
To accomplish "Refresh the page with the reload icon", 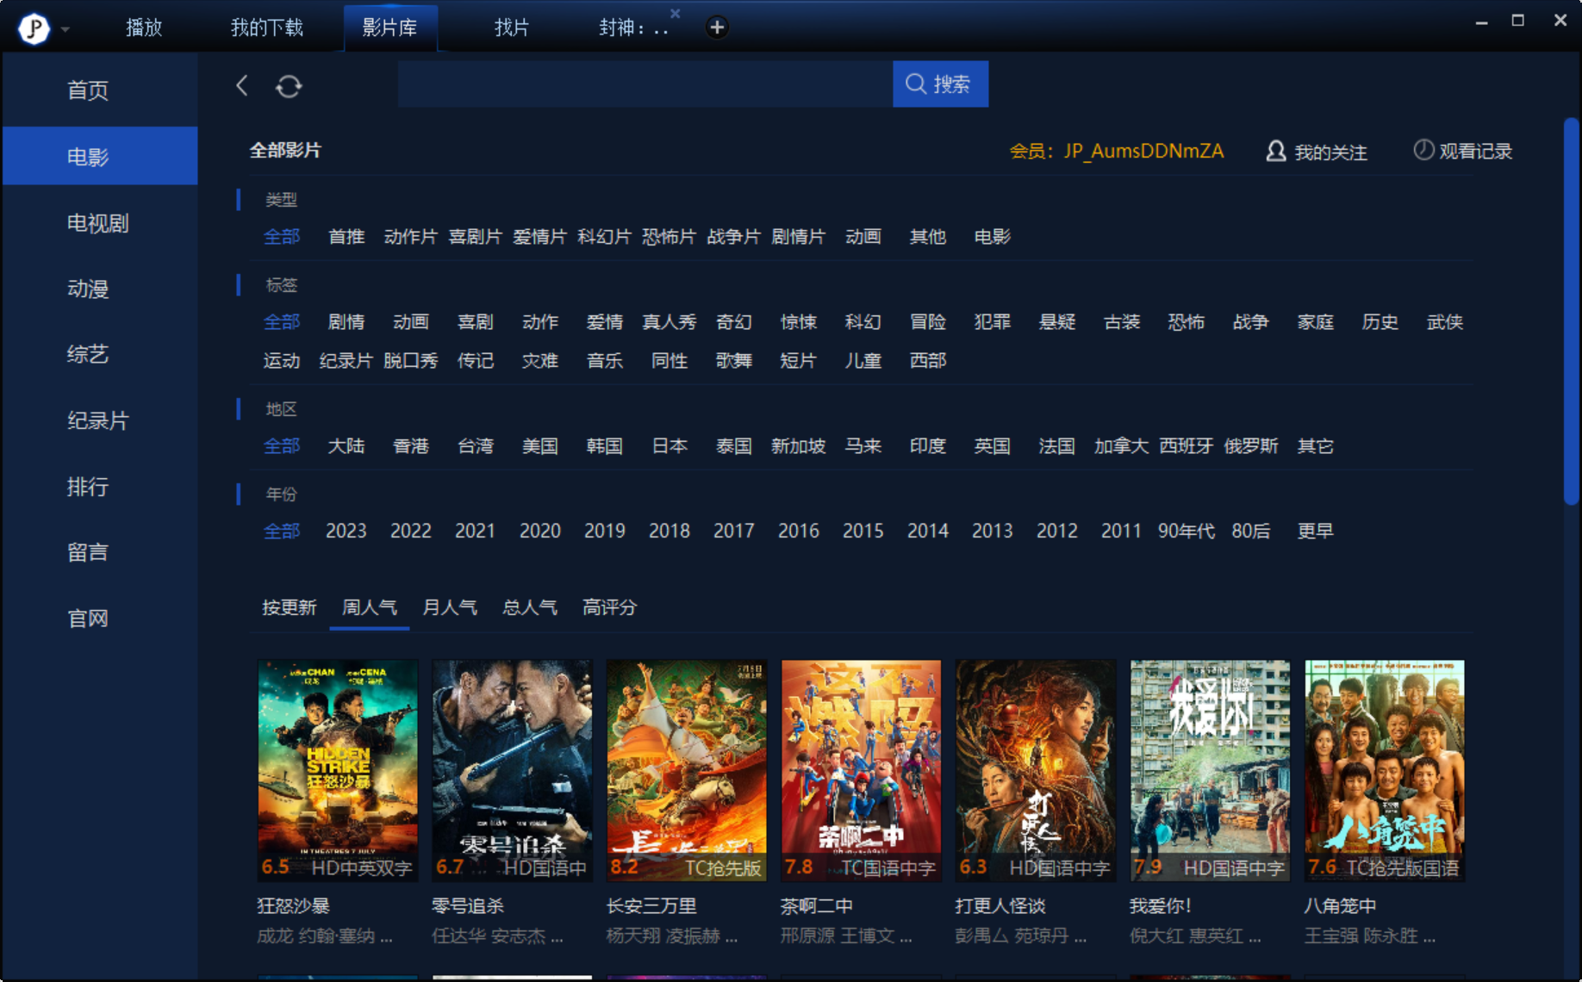I will coord(289,86).
